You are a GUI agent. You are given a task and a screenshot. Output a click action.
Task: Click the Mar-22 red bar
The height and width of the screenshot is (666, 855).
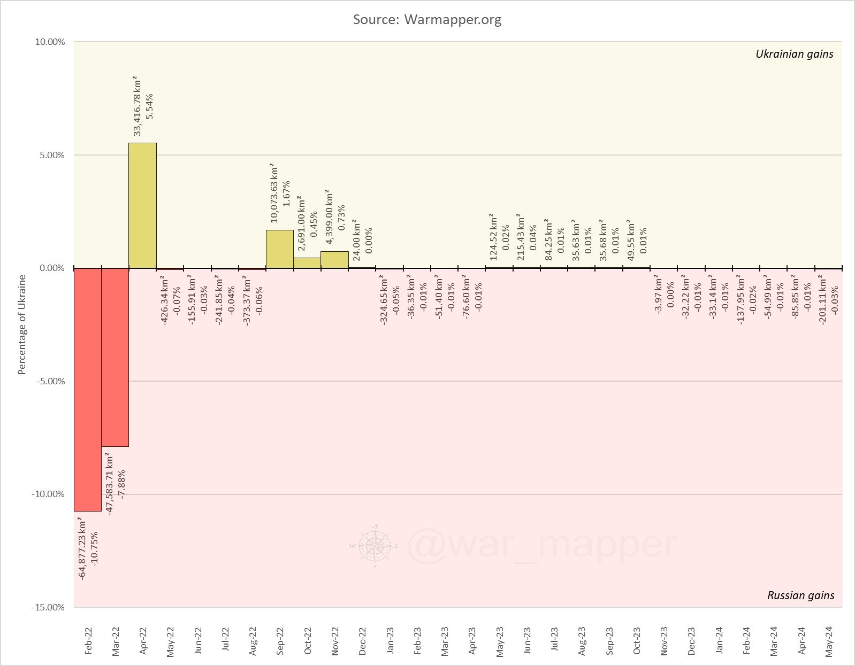pyautogui.click(x=115, y=357)
